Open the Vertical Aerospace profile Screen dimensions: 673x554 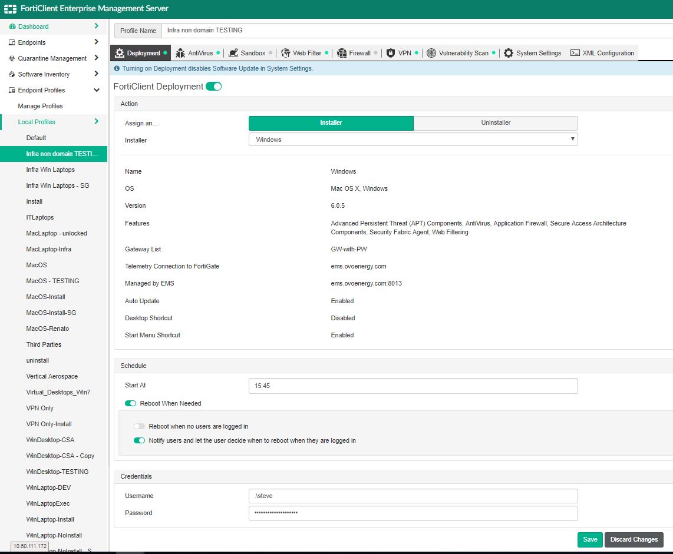click(x=52, y=376)
